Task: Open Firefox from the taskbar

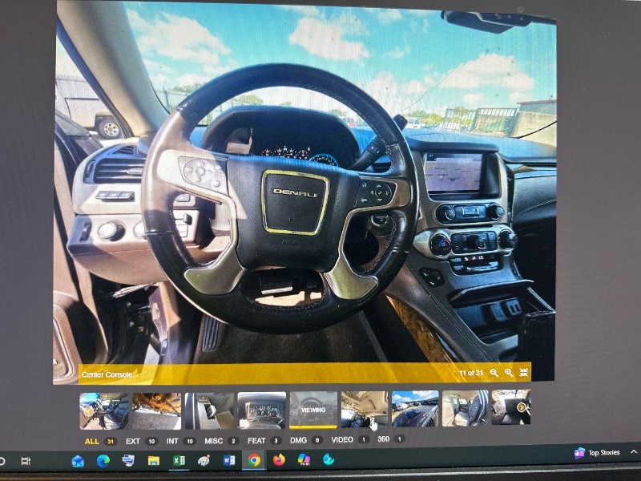Action: [279, 459]
